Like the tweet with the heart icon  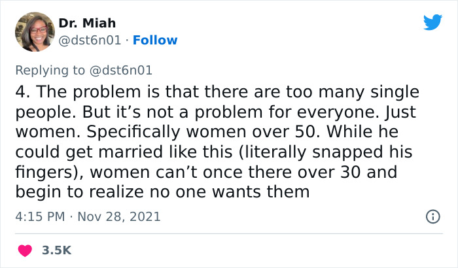point(25,250)
